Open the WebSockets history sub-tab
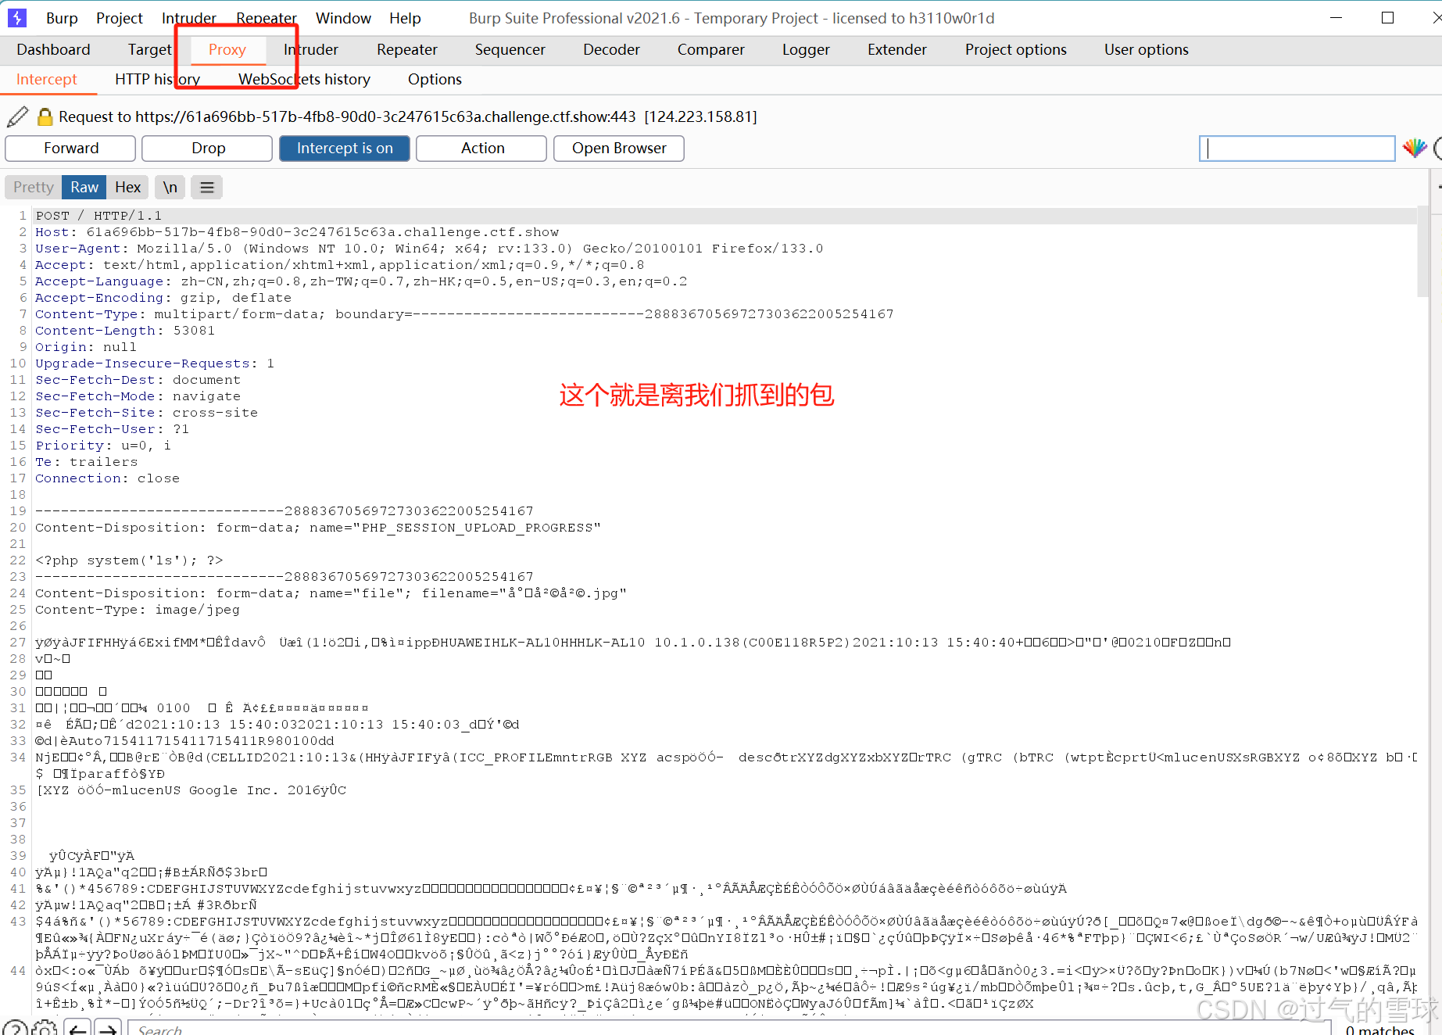This screenshot has width=1442, height=1035. [303, 78]
